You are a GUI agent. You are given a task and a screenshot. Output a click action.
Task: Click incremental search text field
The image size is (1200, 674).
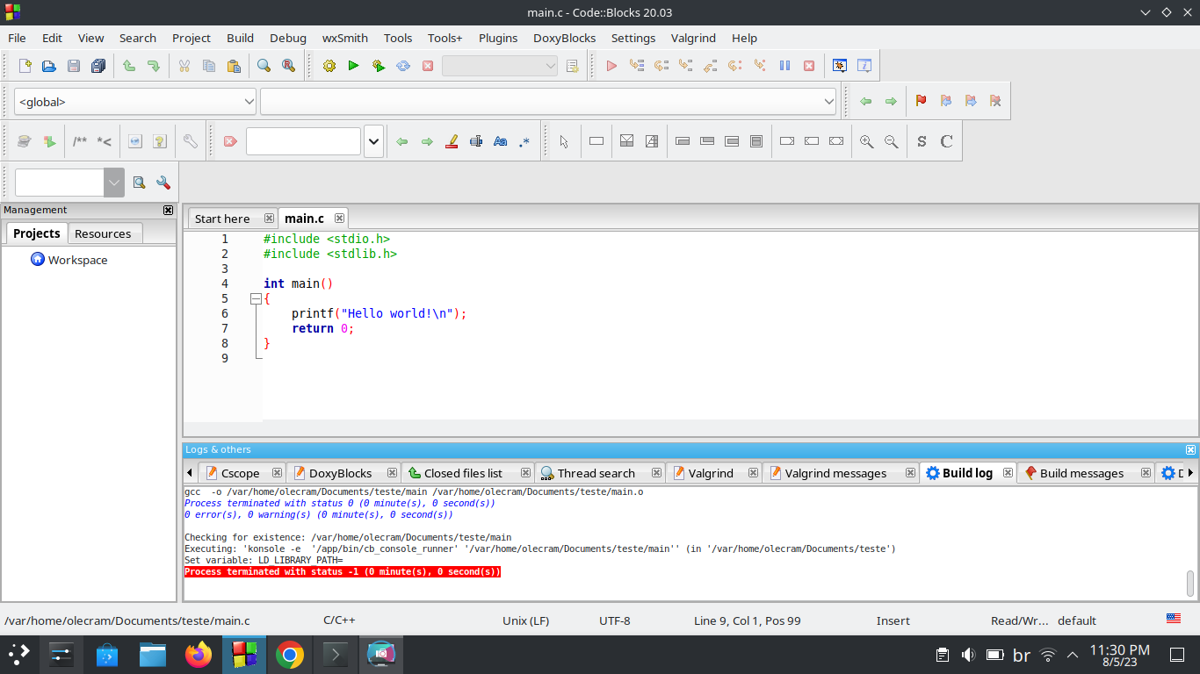point(303,141)
